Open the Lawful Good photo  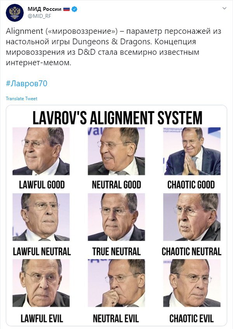(x=41, y=151)
